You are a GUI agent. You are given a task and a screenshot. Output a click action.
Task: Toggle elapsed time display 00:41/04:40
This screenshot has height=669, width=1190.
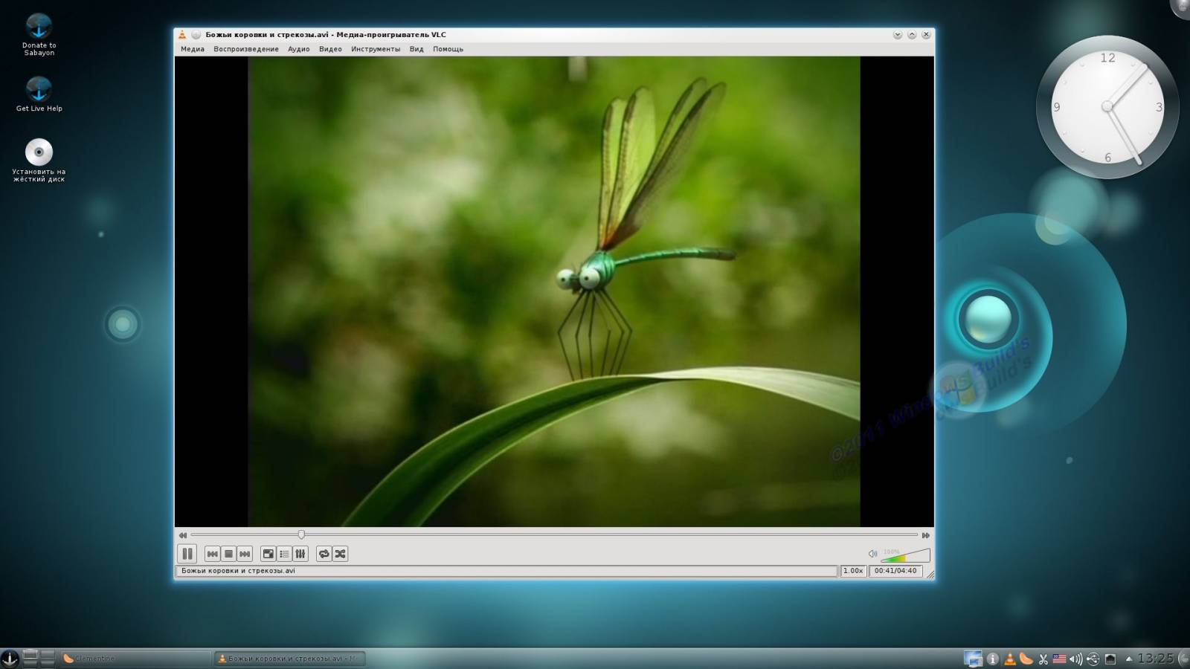click(895, 571)
